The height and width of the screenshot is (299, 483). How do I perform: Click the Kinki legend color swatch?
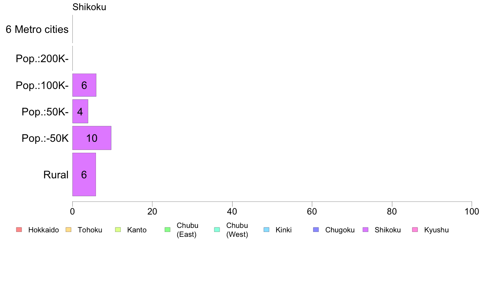tap(267, 230)
